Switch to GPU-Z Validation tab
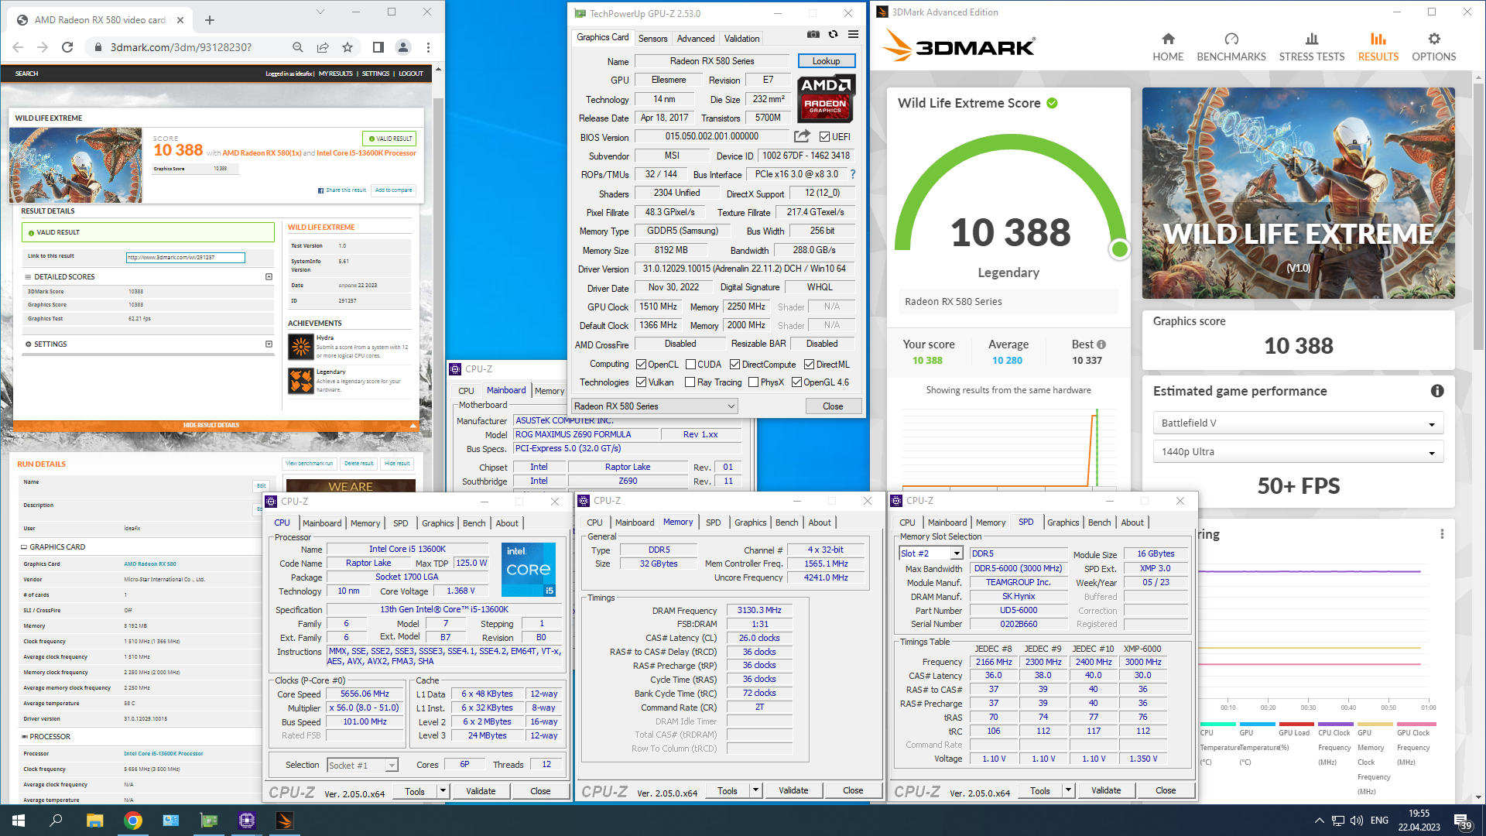Image resolution: width=1486 pixels, height=836 pixels. point(741,38)
